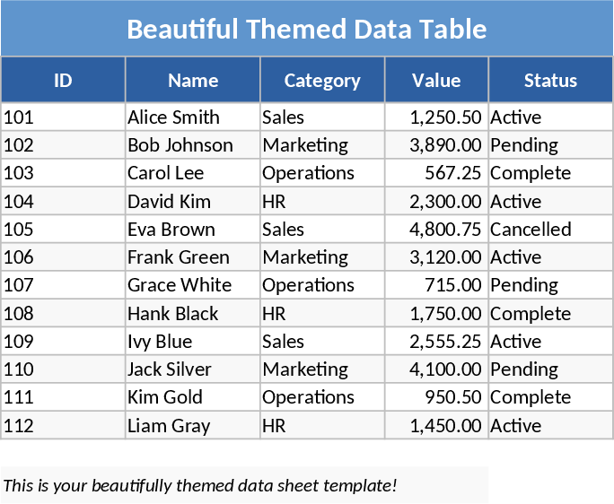The height and width of the screenshot is (504, 614).
Task: Click the value cell 567.25
Action: pos(436,172)
